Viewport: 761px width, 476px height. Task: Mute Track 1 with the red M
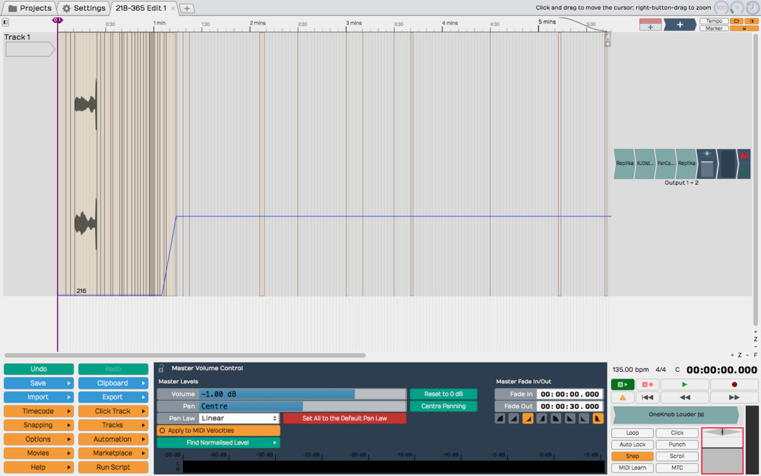(744, 156)
